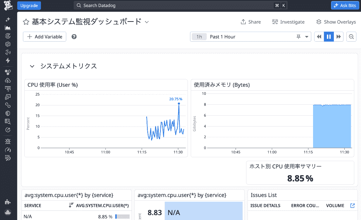The height and width of the screenshot is (220, 361).
Task: Open Investigate menu
Action: [288, 22]
